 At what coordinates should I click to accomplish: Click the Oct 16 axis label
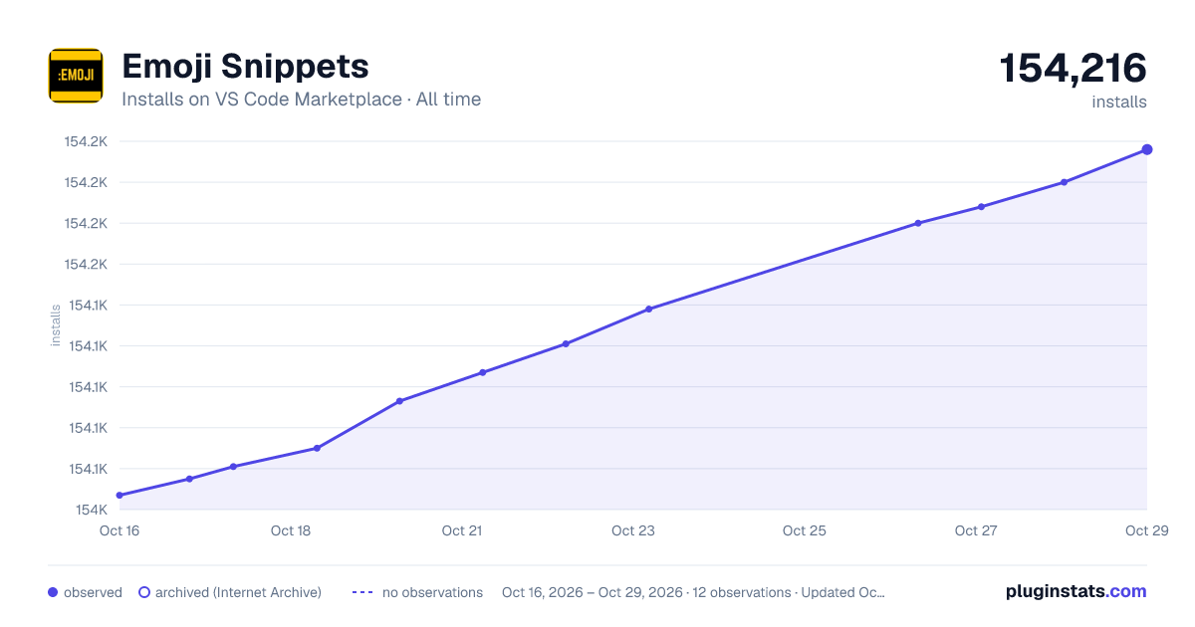(x=119, y=530)
